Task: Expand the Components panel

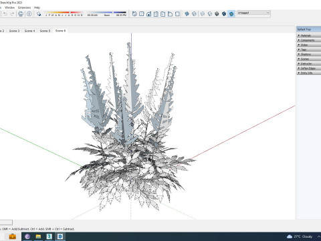Action: click(x=309, y=40)
